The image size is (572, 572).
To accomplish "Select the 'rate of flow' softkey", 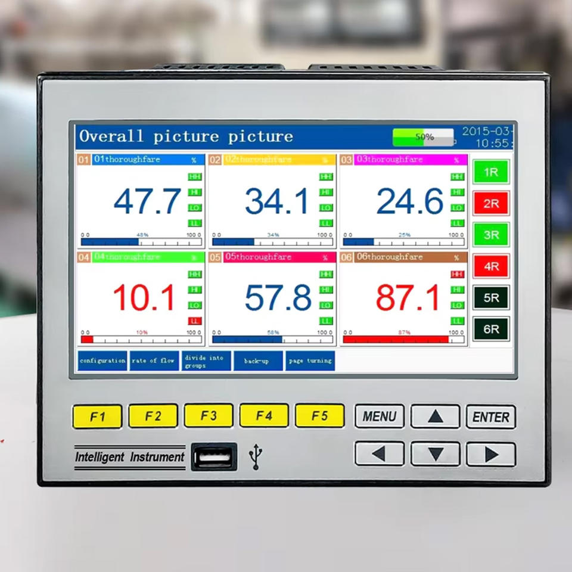I will coord(154,361).
